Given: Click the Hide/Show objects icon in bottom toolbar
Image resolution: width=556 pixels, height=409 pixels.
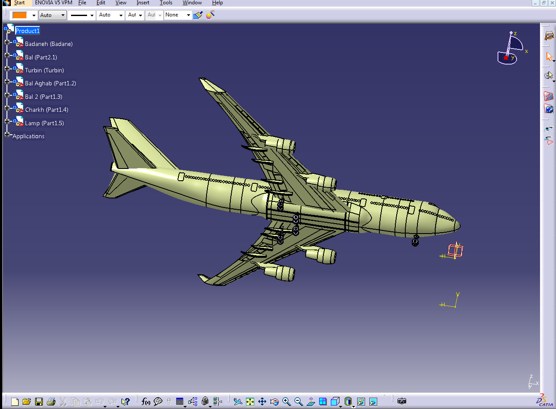Looking at the screenshot, I should 361,402.
